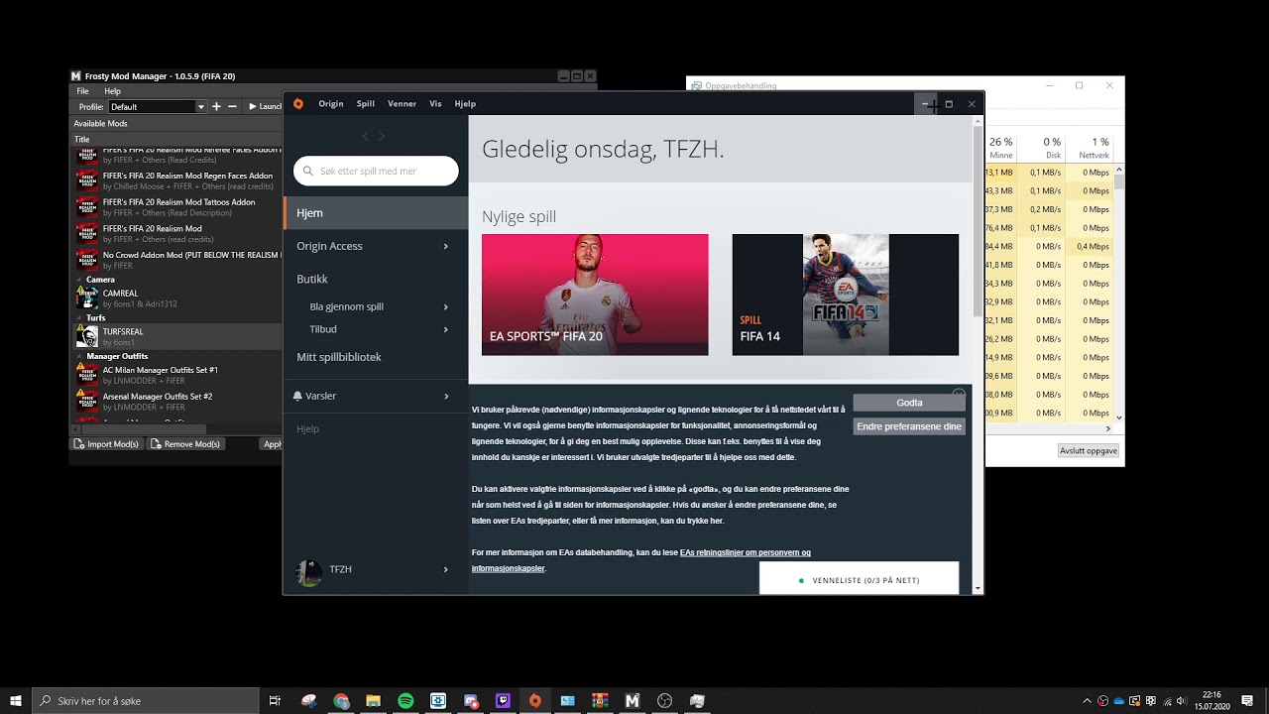Image resolution: width=1269 pixels, height=714 pixels.
Task: Open File Explorer from the taskbar
Action: [374, 701]
